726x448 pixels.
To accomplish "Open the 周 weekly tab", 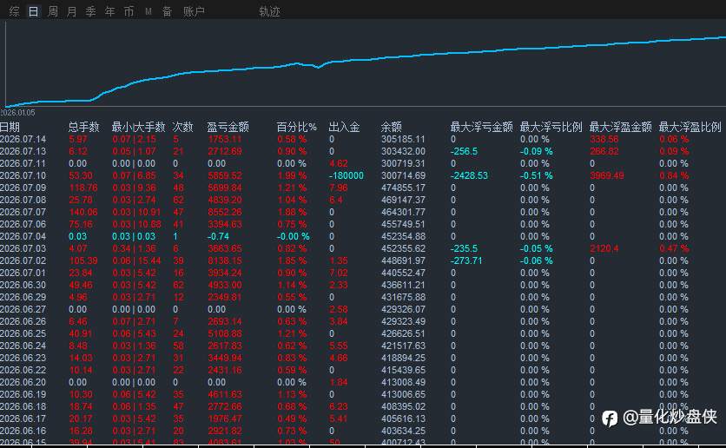I will [53, 11].
